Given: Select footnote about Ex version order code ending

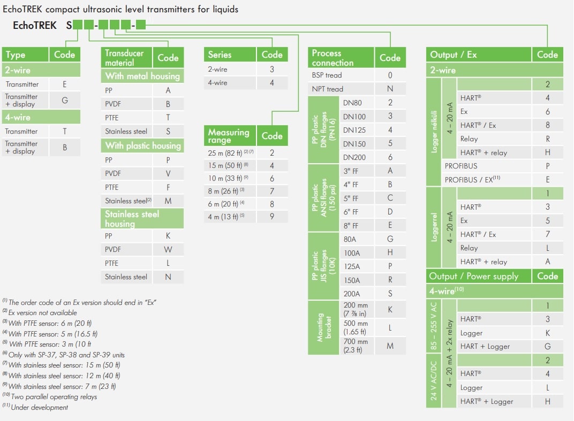Looking at the screenshot, I should click(79, 302).
